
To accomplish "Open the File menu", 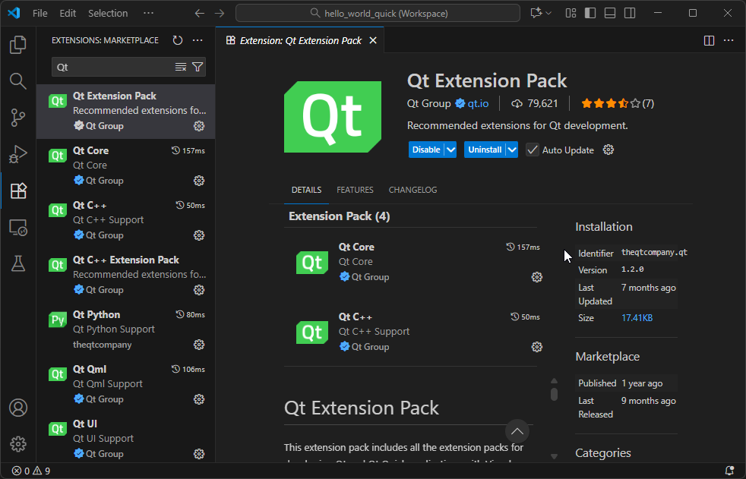I will 40,13.
